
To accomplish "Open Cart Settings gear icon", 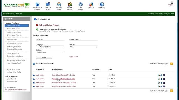I will pos(80,4).
